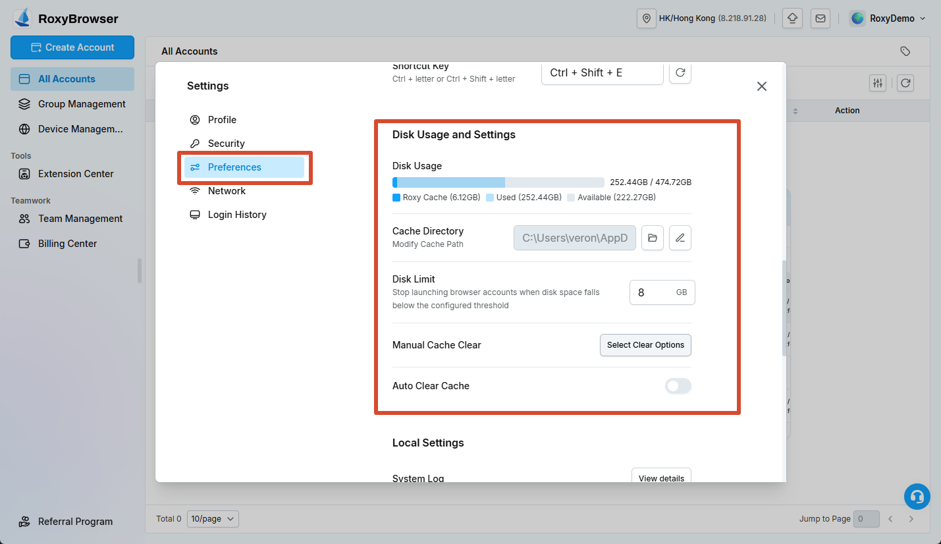Click the Used legend color square
941x544 pixels.
pyautogui.click(x=490, y=198)
